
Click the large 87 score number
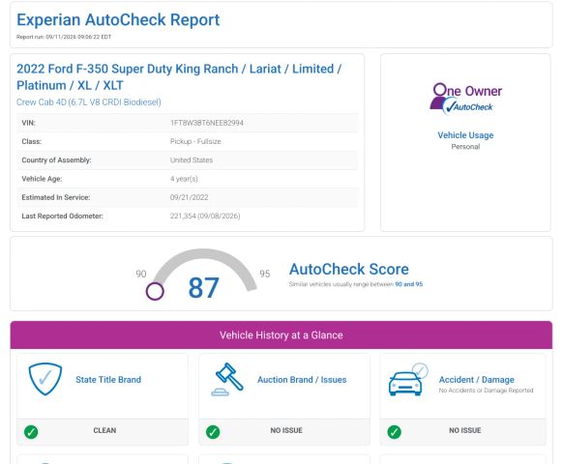pos(203,288)
